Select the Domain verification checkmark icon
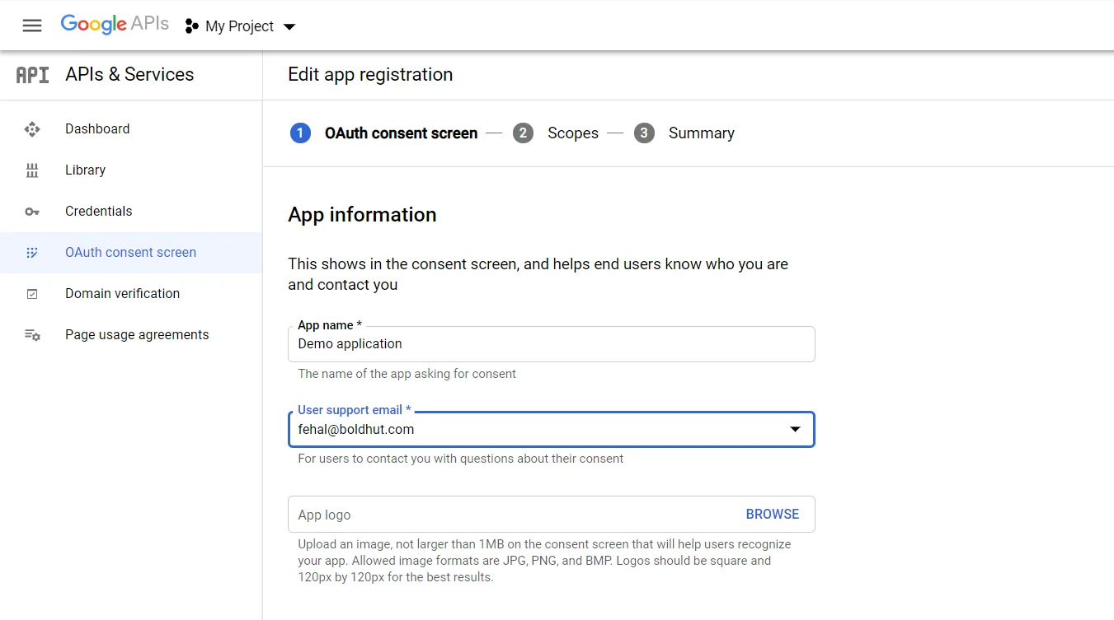1114x620 pixels. pyautogui.click(x=32, y=293)
